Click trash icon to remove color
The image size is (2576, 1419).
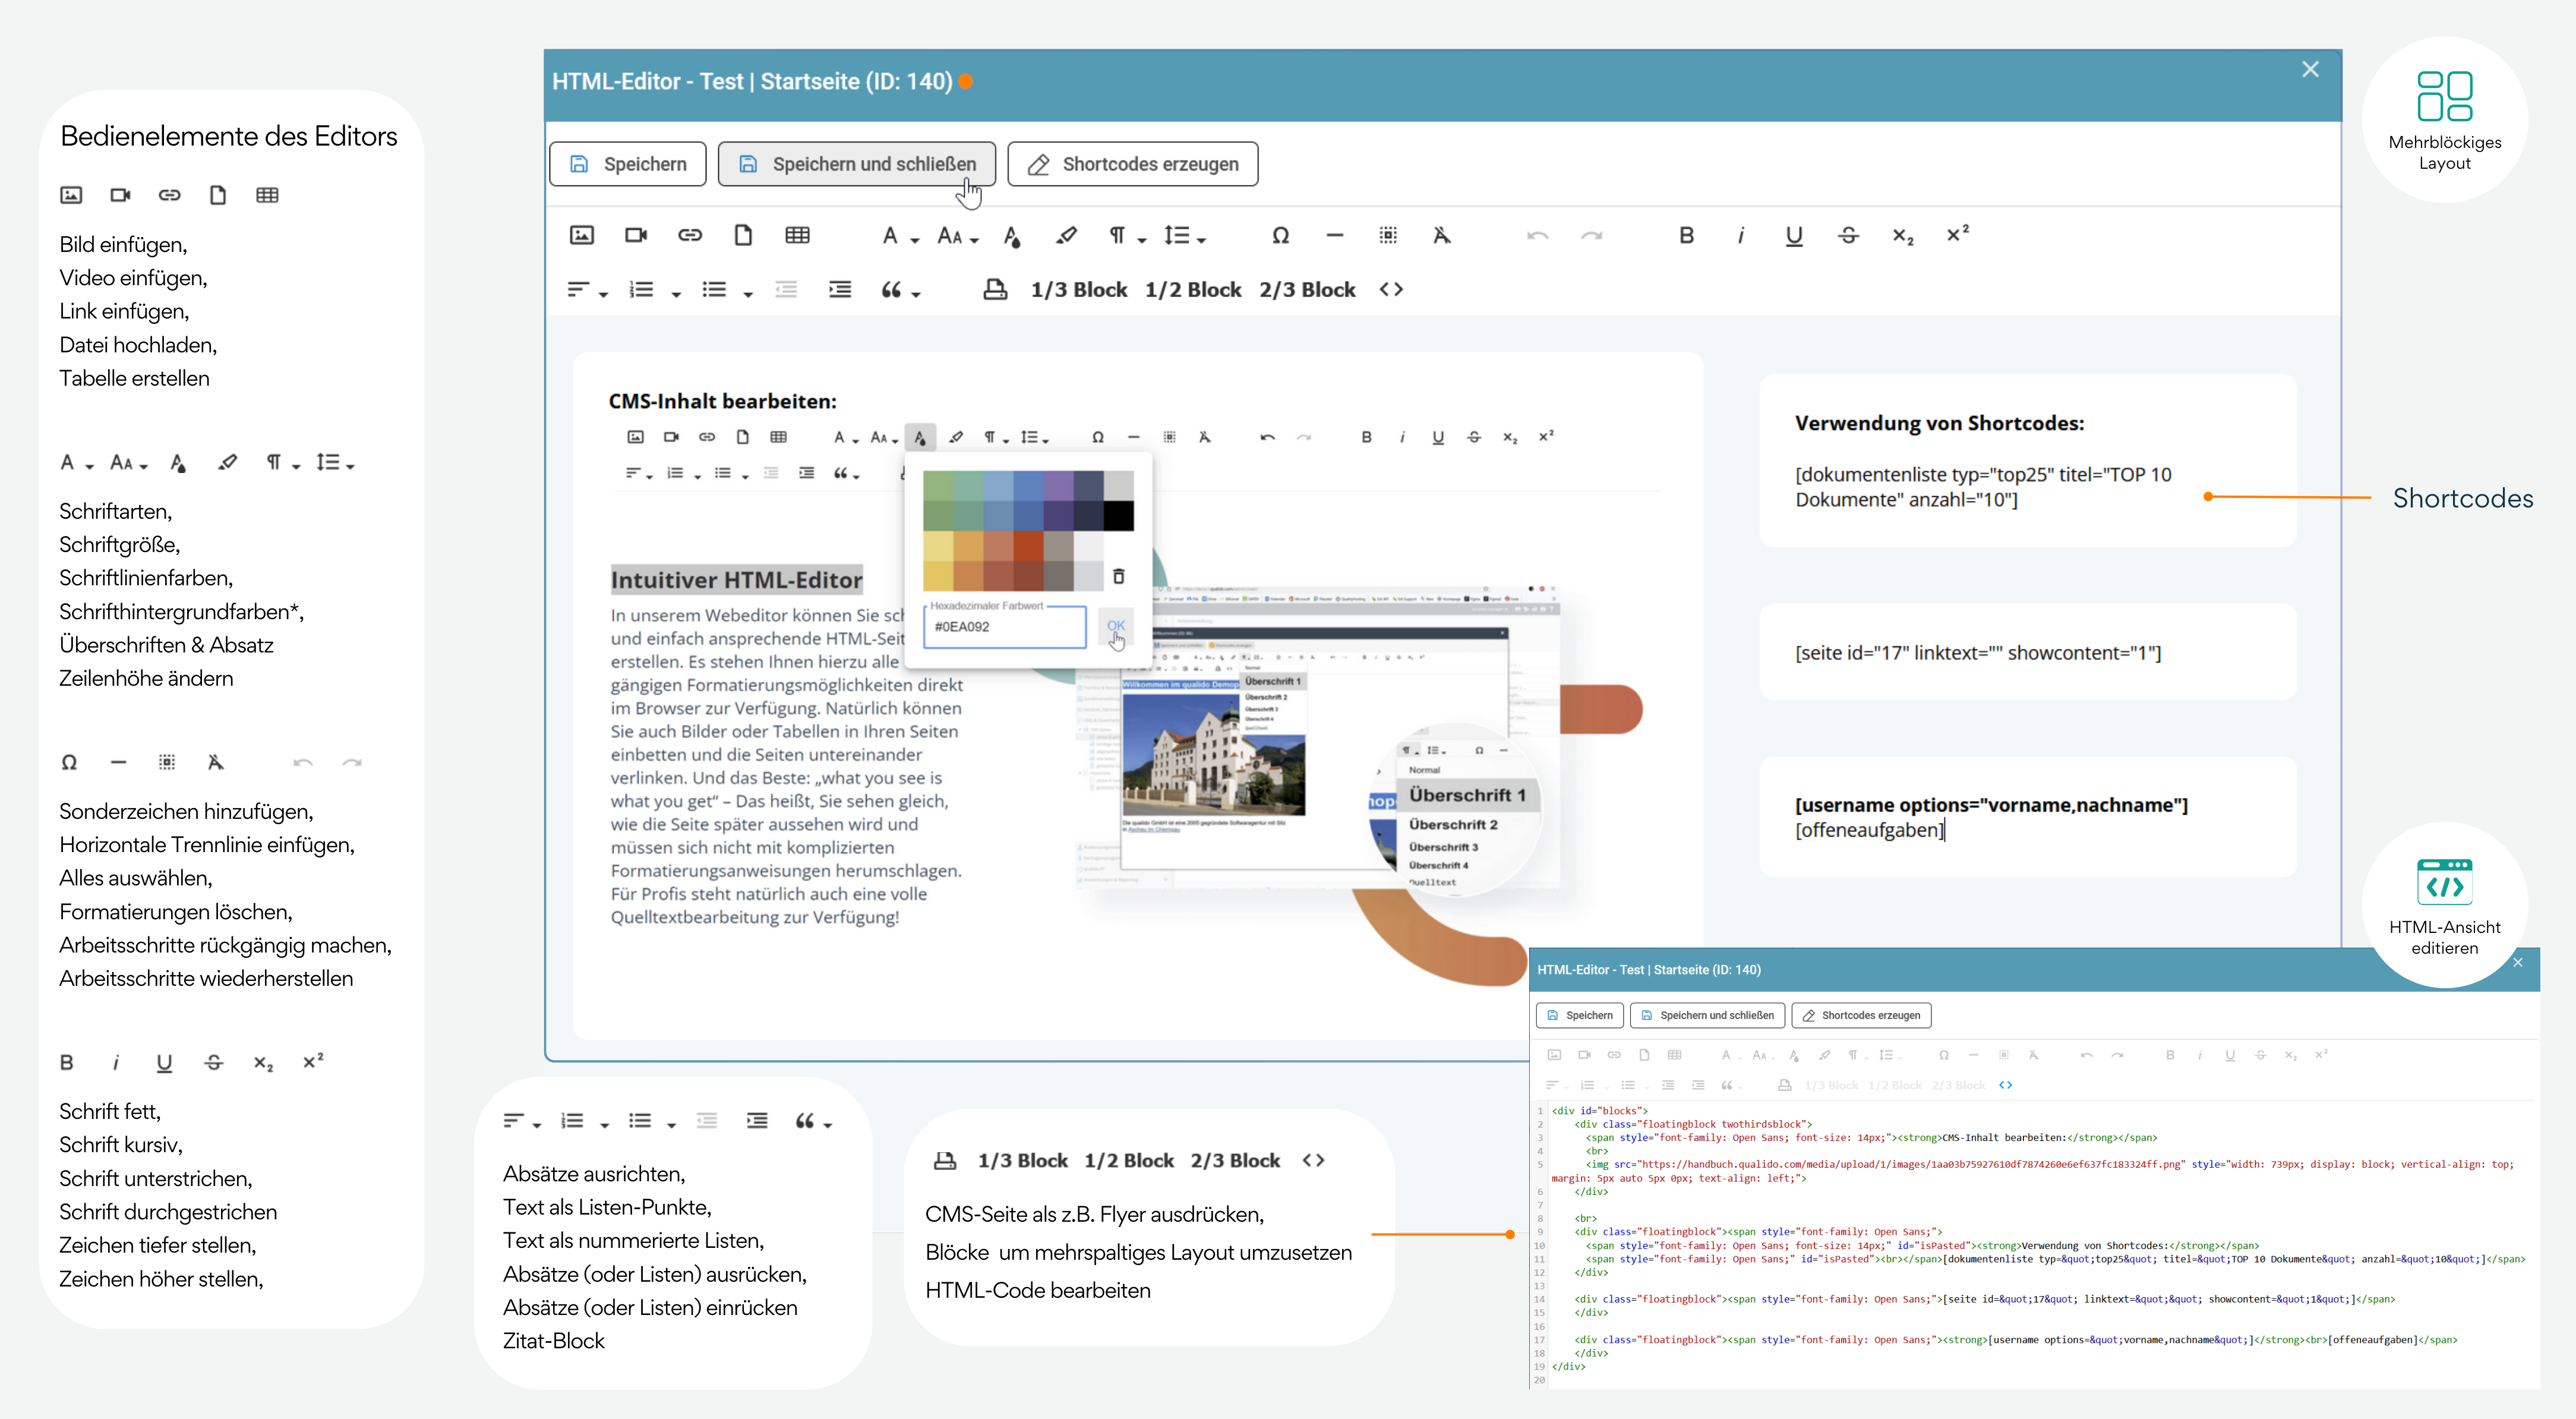(1119, 576)
